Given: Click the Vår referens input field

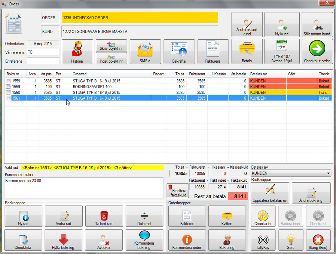Looking at the screenshot, I should pos(43,52).
